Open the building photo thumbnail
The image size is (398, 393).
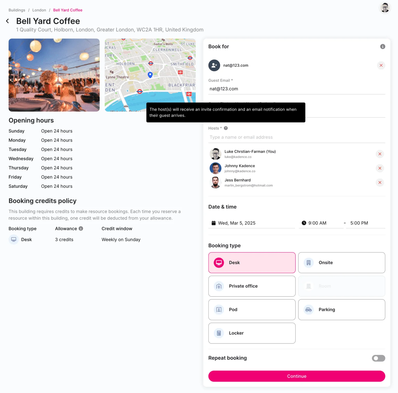[x=54, y=75]
